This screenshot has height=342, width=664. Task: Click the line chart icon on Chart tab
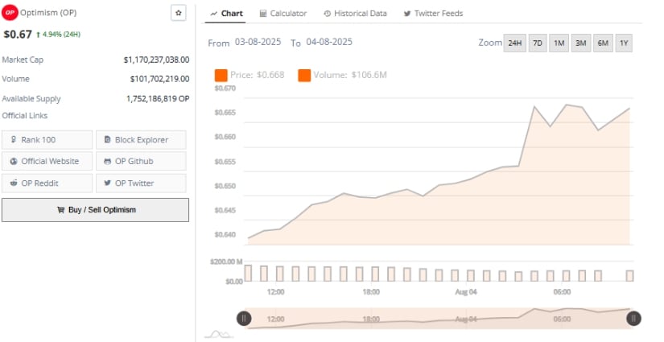pos(214,14)
